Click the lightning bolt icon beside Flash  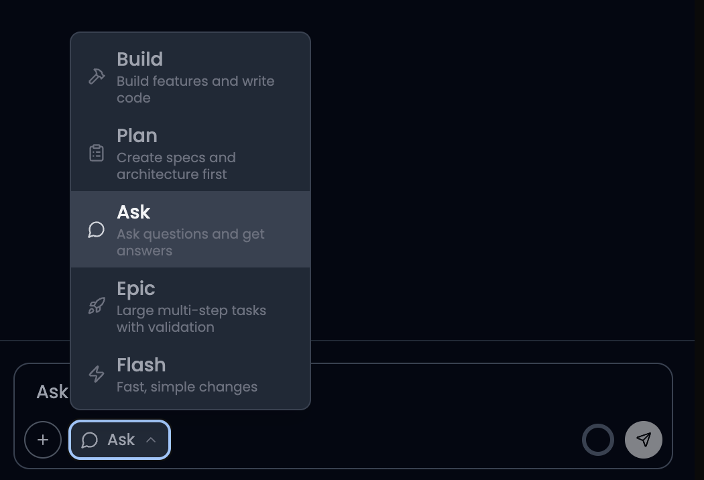pos(97,374)
